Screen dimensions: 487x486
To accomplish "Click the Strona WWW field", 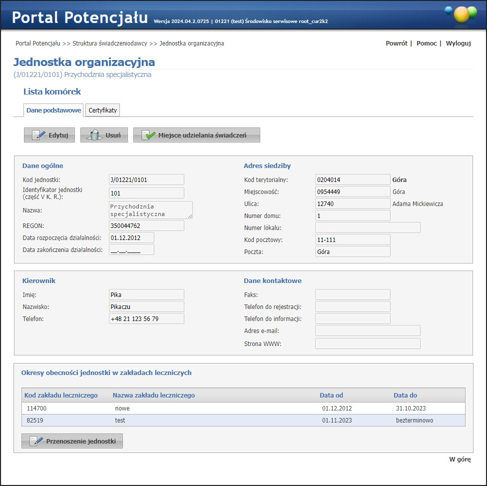I will tap(368, 343).
